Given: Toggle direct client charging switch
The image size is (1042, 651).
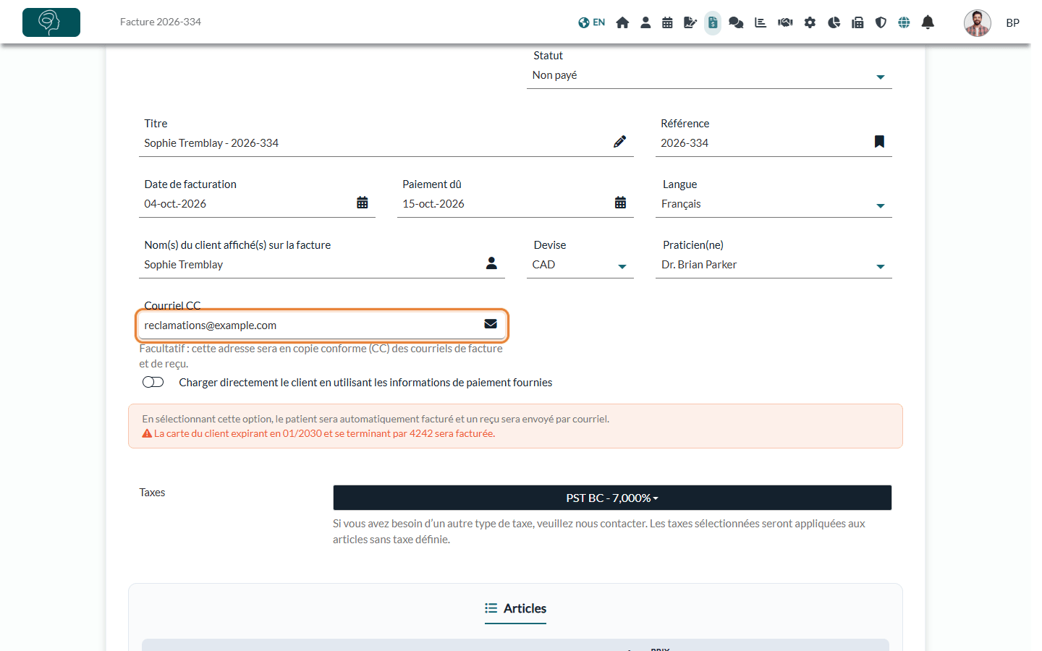Looking at the screenshot, I should click(x=153, y=382).
